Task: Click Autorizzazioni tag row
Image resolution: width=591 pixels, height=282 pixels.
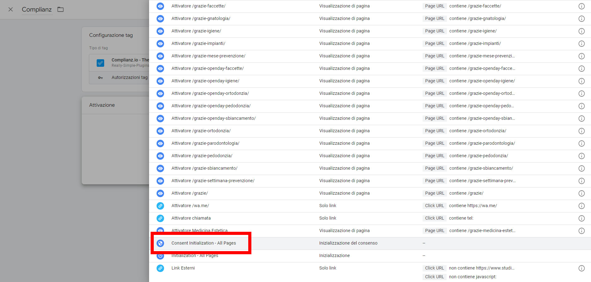Action: point(129,77)
